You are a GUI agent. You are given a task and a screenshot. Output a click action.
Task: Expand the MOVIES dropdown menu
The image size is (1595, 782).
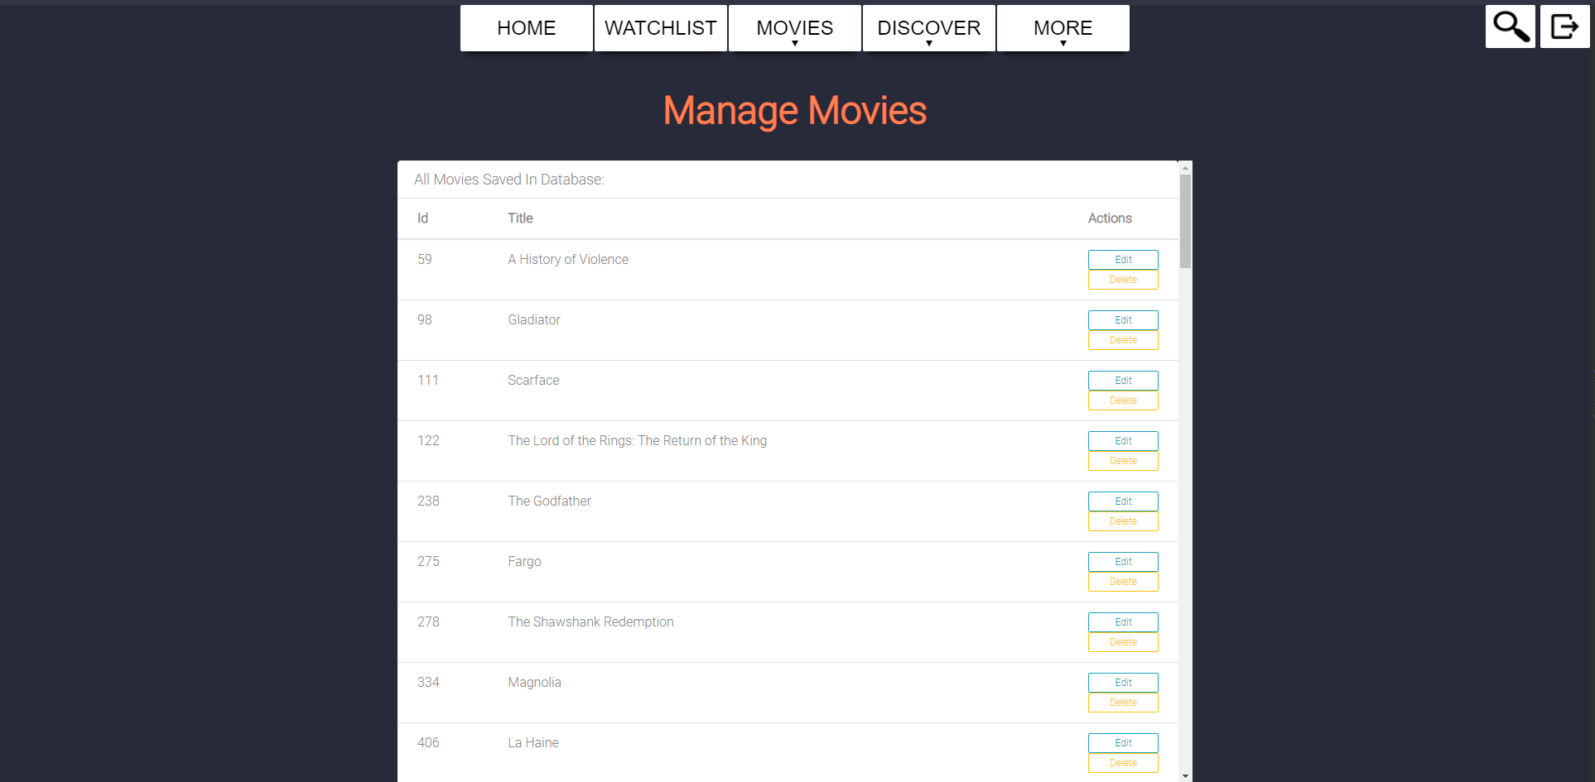[795, 28]
